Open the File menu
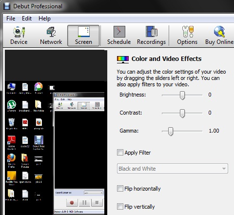The width and height of the screenshot is (234, 215). coord(11,19)
